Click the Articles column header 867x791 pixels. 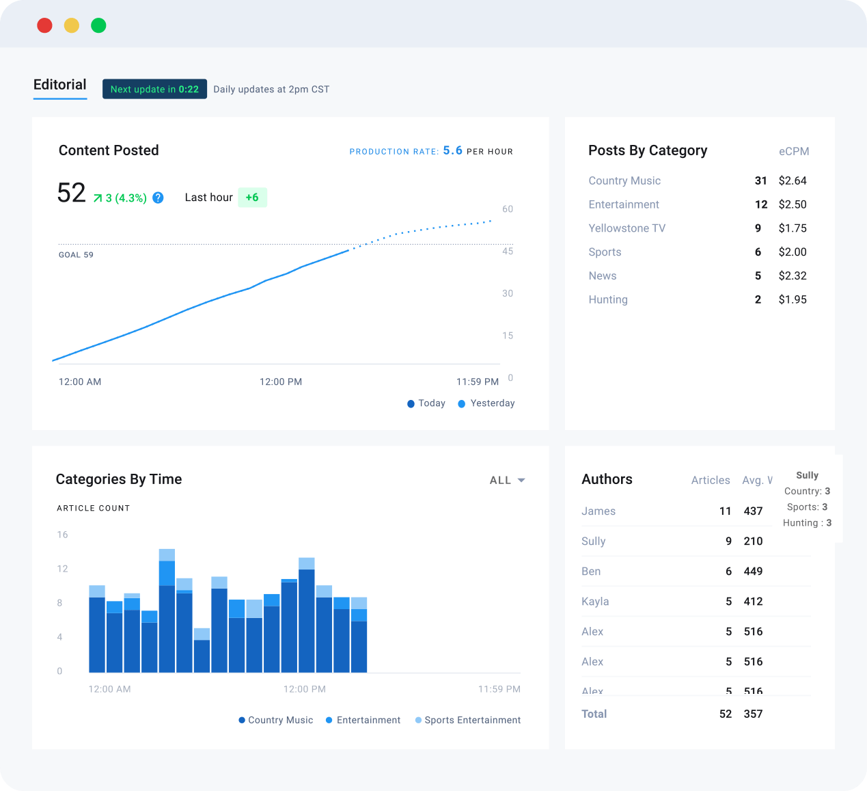711,480
